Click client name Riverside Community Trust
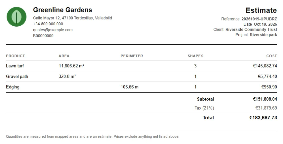283x144 pixels. [251, 30]
